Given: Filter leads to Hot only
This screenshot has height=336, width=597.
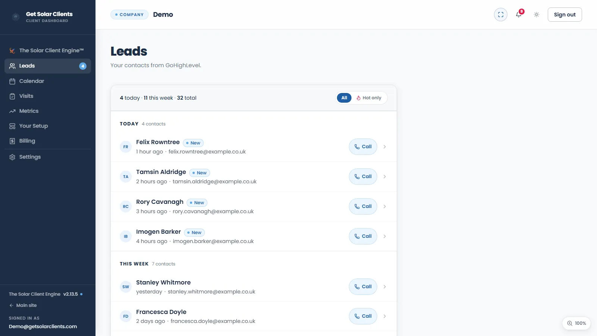Looking at the screenshot, I should 369,98.
